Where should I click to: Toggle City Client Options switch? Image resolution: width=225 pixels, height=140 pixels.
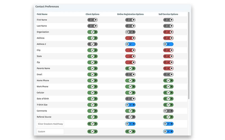click(93, 50)
